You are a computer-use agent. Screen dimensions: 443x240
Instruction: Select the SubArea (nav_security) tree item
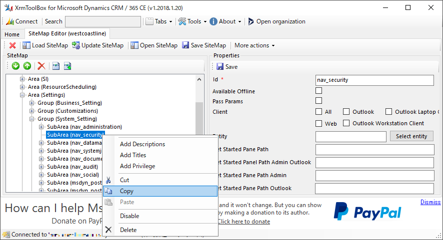click(75, 135)
